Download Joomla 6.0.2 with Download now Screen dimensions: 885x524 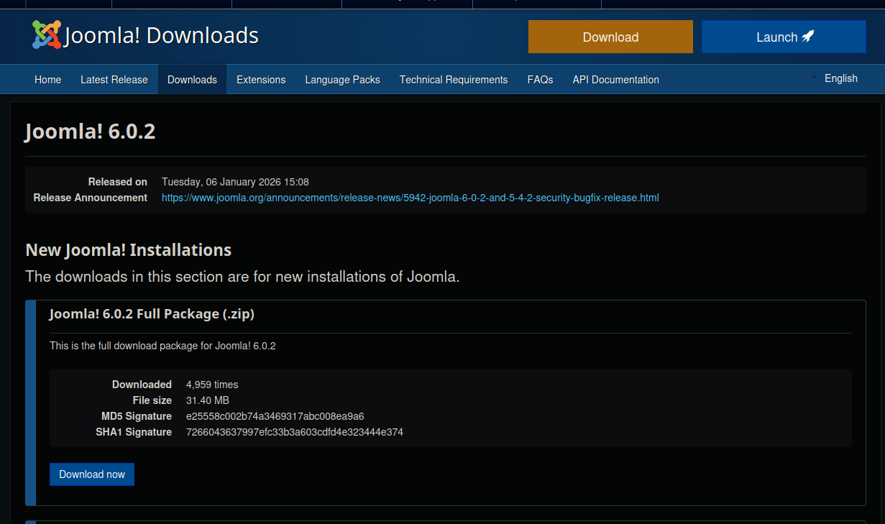[x=91, y=474]
